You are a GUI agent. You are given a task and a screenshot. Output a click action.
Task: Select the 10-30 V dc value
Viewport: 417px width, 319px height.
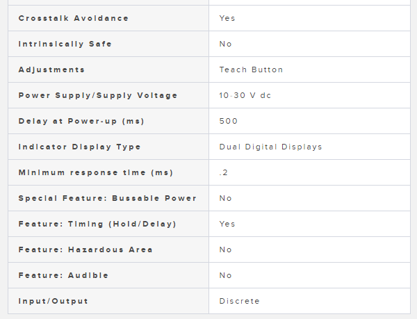(x=245, y=95)
